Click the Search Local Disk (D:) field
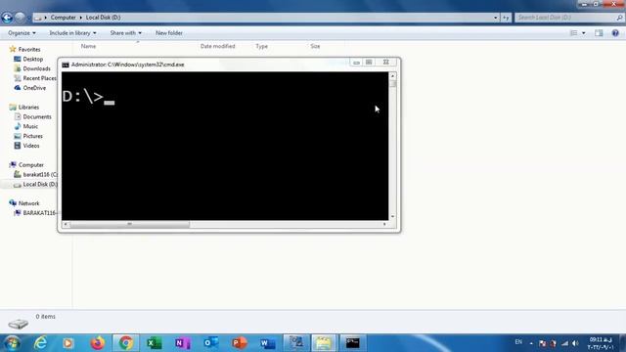Viewport: 626px width, 352px height. click(x=569, y=18)
